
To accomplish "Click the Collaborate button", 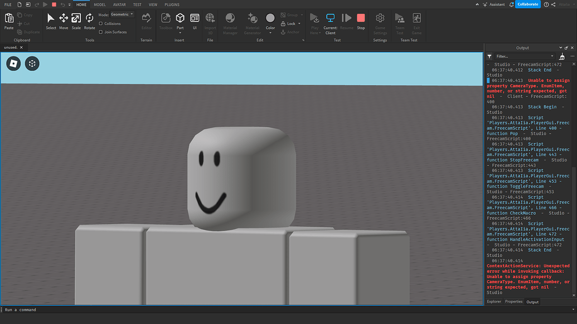I will click(x=528, y=4).
